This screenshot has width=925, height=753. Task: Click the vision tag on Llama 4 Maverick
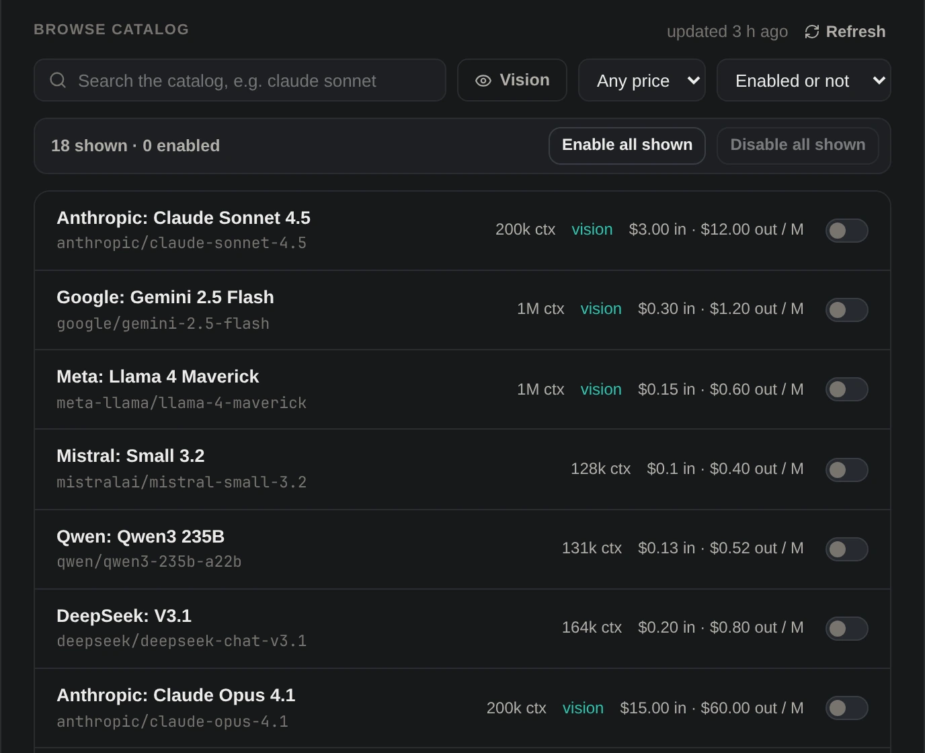[601, 389]
